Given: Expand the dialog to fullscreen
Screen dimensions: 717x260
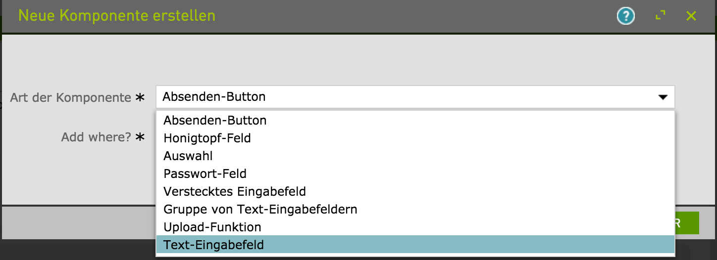Looking at the screenshot, I should click(x=660, y=16).
